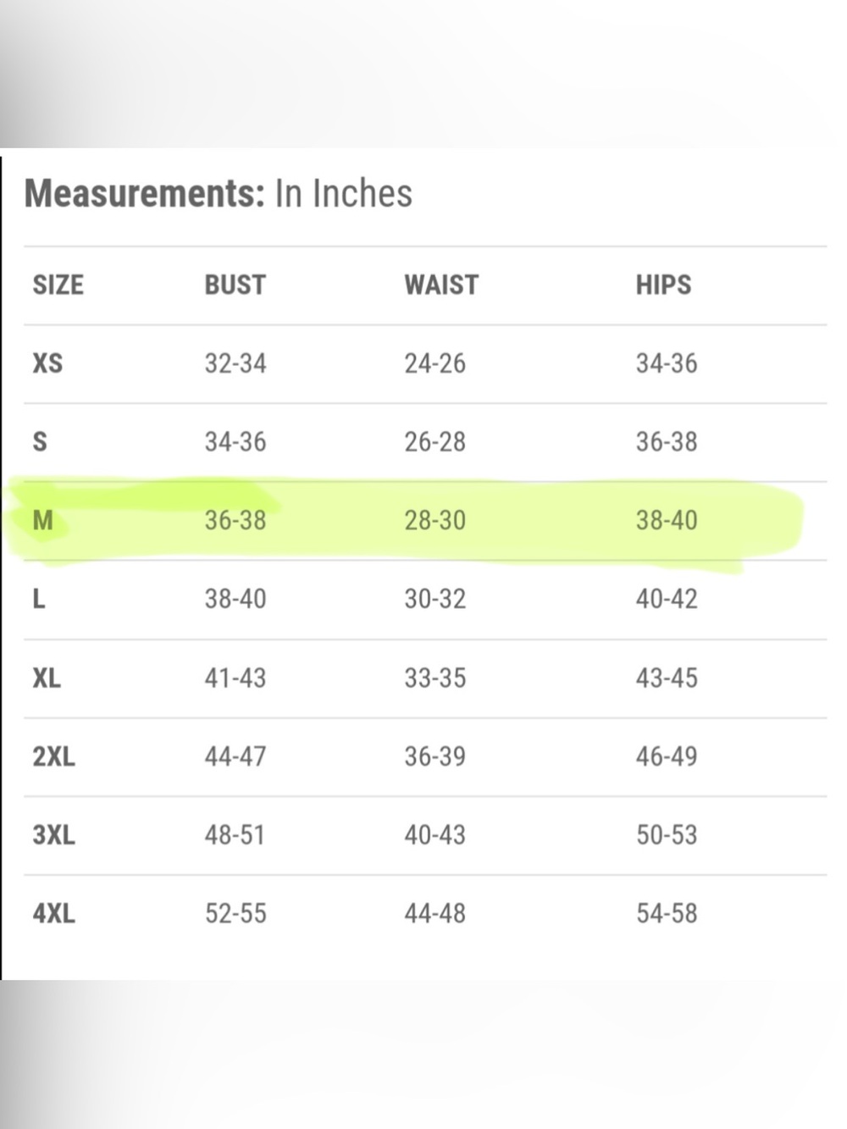Select the BUST column header
847x1129 pixels.
[x=235, y=285]
